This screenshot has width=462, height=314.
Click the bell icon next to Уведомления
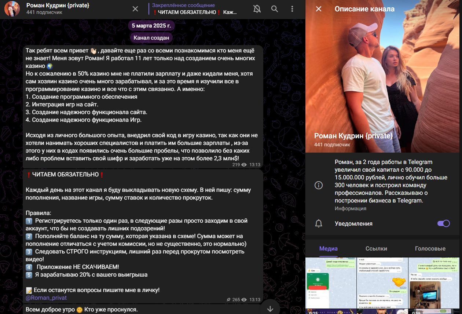pyautogui.click(x=319, y=223)
